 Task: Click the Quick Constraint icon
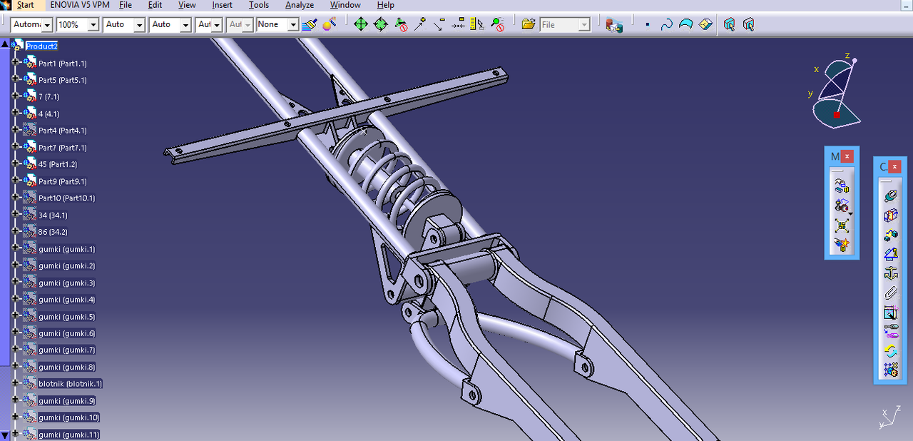pos(890,312)
